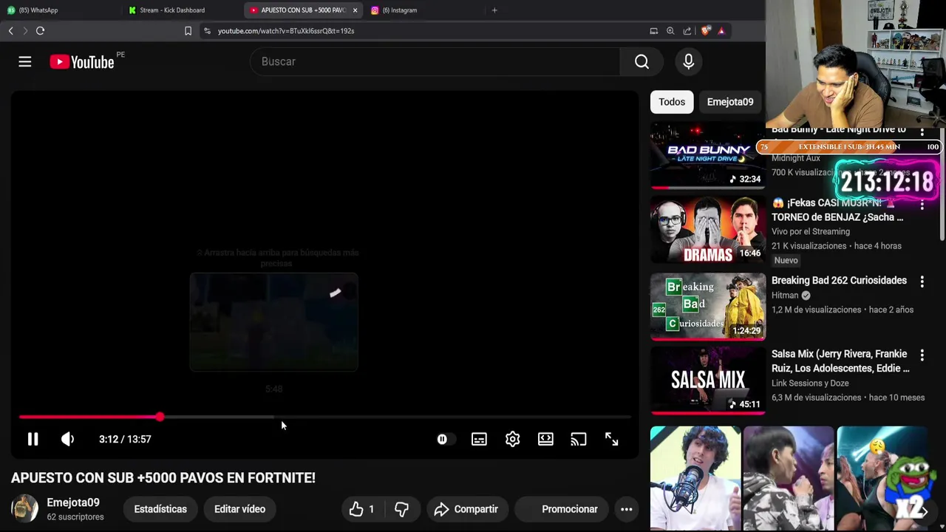Select the Emejota09 filter chip
The width and height of the screenshot is (946, 532).
pyautogui.click(x=729, y=102)
